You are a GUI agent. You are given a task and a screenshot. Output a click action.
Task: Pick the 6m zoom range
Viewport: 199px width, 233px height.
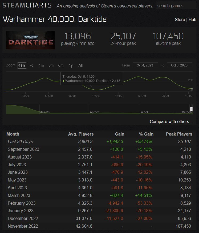(61, 66)
